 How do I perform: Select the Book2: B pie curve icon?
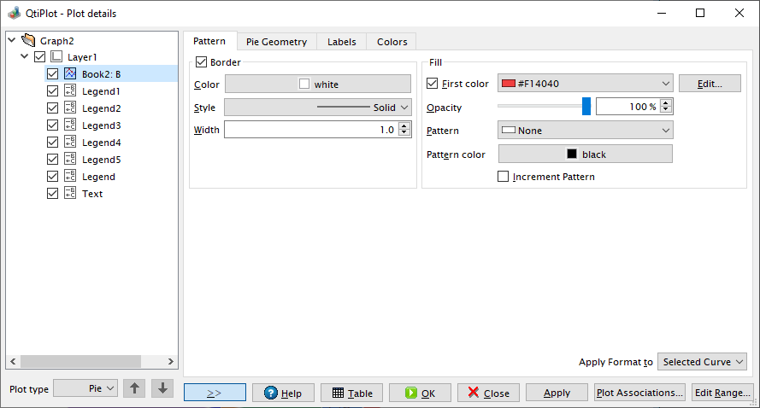click(70, 73)
